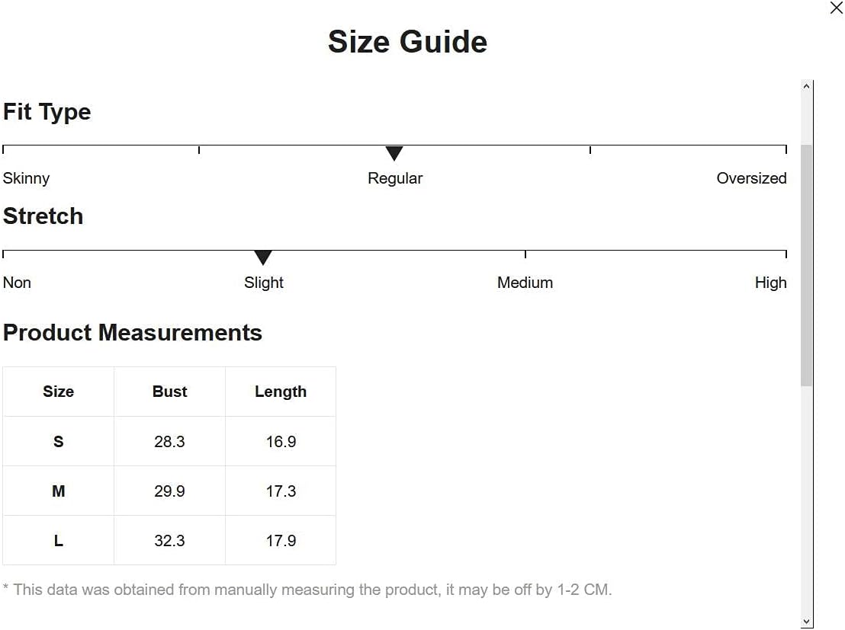Select the Regular fit label
Image resolution: width=845 pixels, height=630 pixels.
pyautogui.click(x=395, y=178)
